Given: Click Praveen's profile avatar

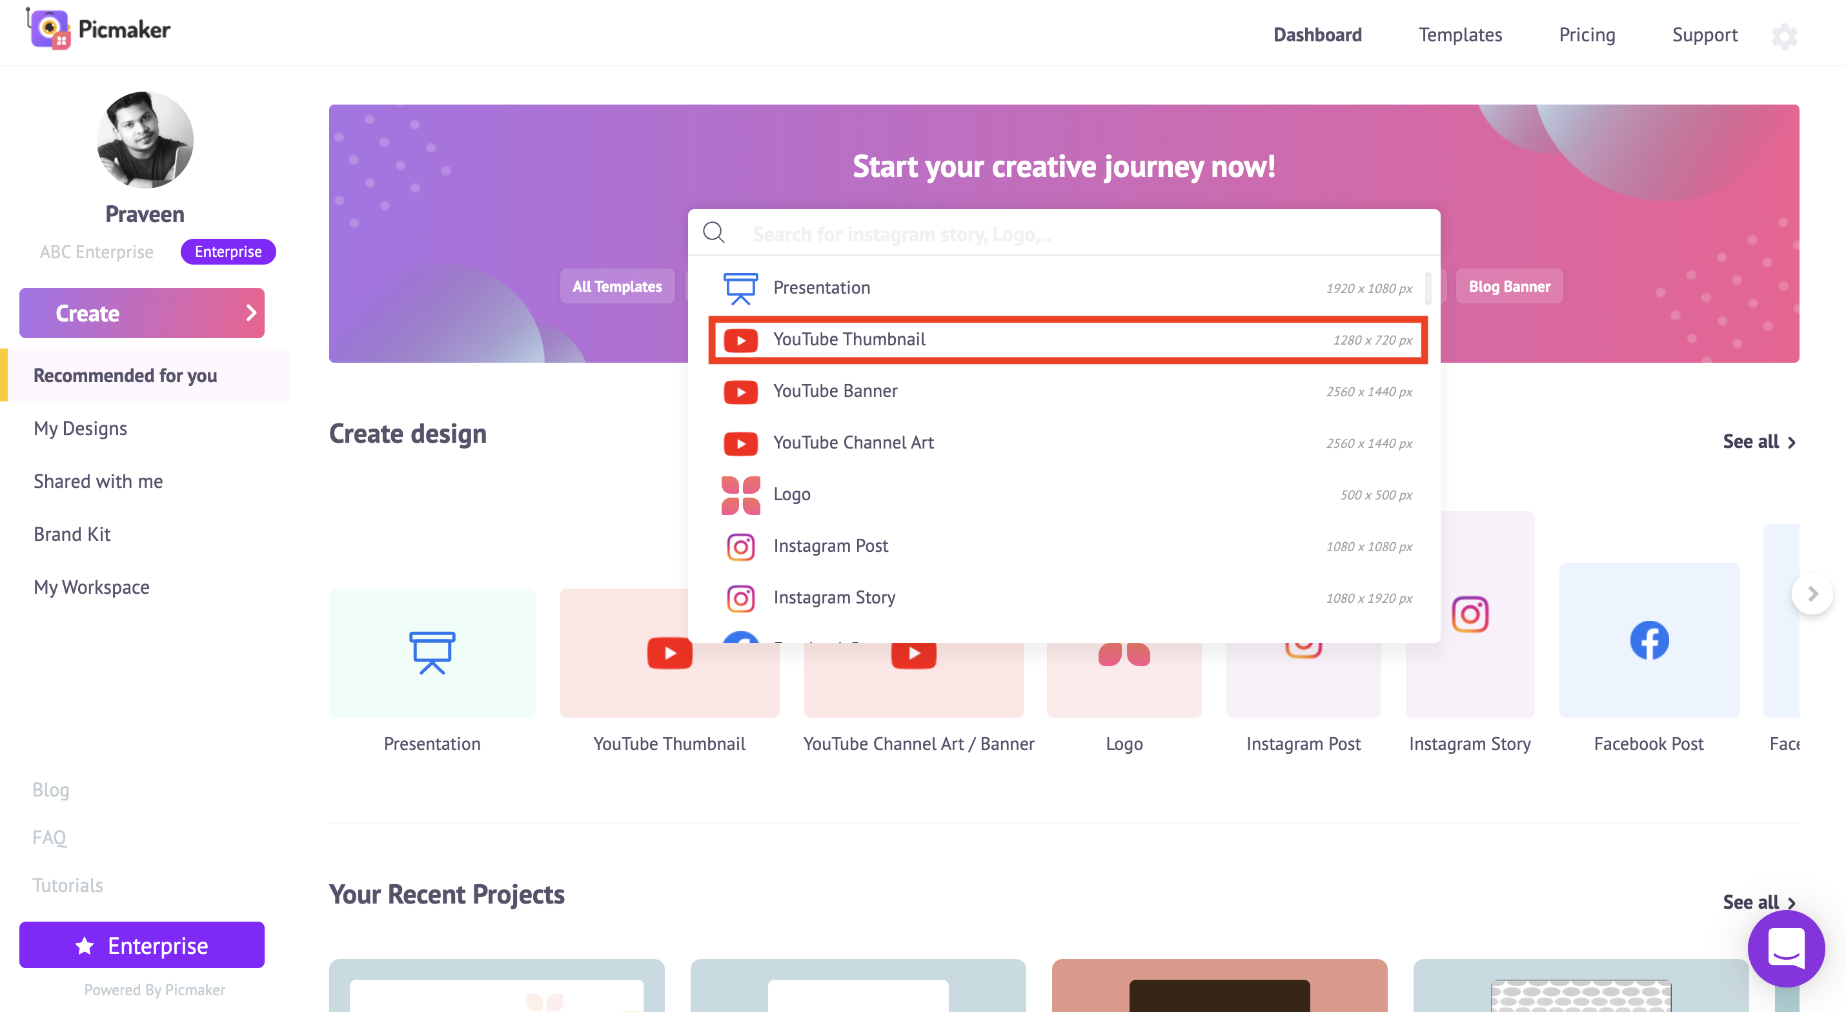Looking at the screenshot, I should [145, 140].
